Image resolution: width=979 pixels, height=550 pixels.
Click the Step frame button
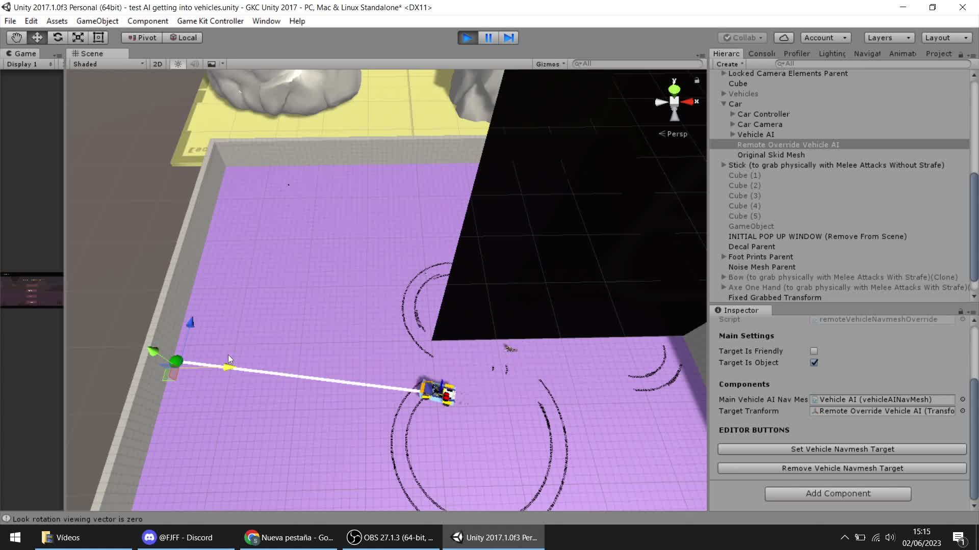tap(509, 38)
